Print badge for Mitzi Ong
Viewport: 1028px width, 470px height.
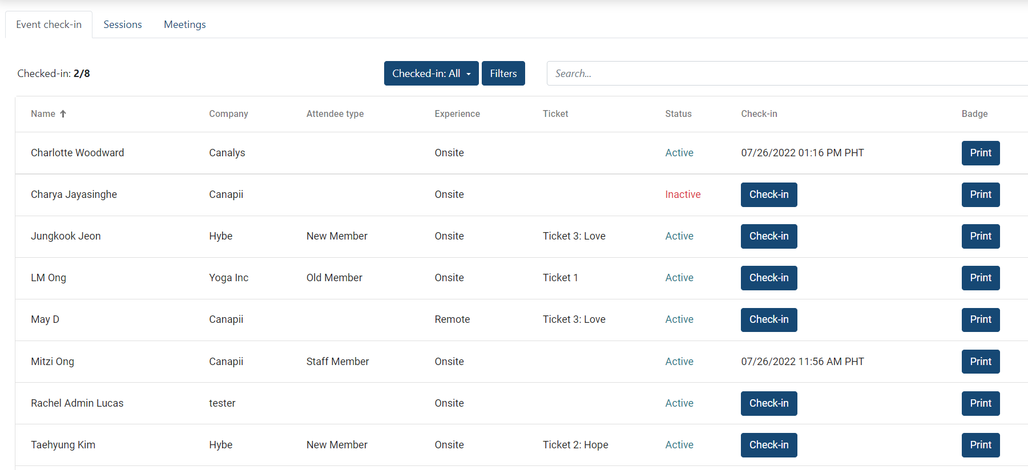coord(980,362)
